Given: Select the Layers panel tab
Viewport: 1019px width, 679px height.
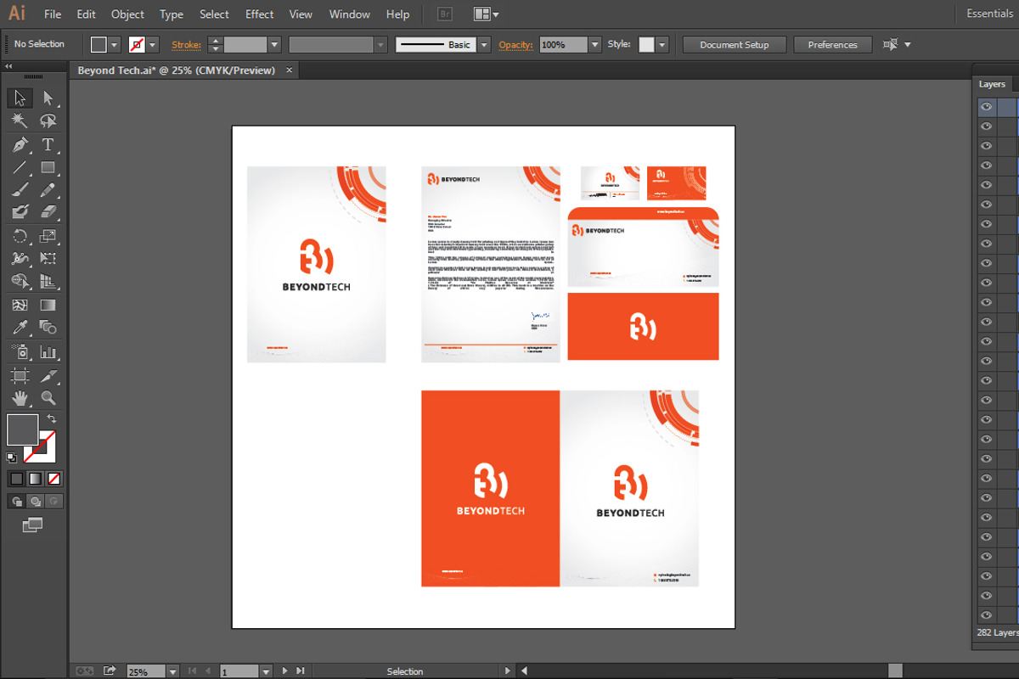Looking at the screenshot, I should coord(992,84).
